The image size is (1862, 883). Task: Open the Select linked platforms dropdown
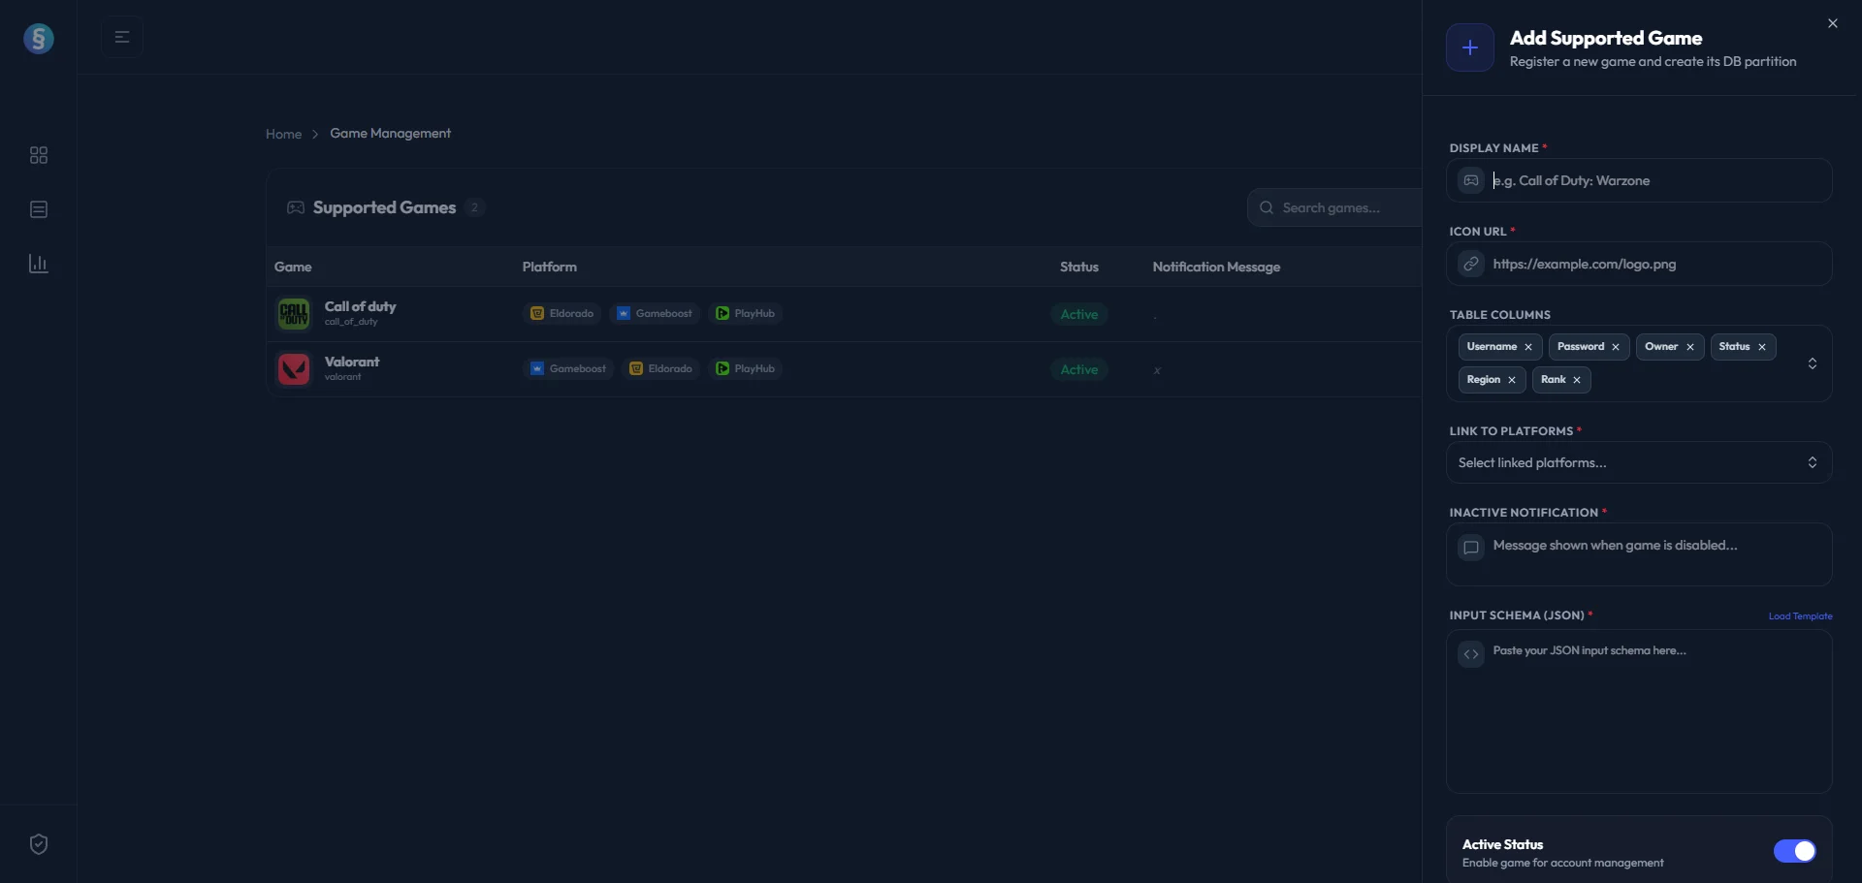tap(1638, 462)
